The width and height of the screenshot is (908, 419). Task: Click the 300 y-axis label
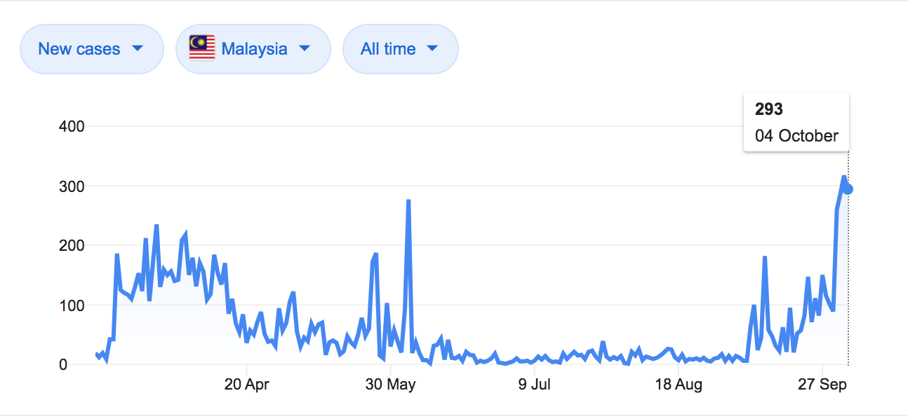pos(72,186)
